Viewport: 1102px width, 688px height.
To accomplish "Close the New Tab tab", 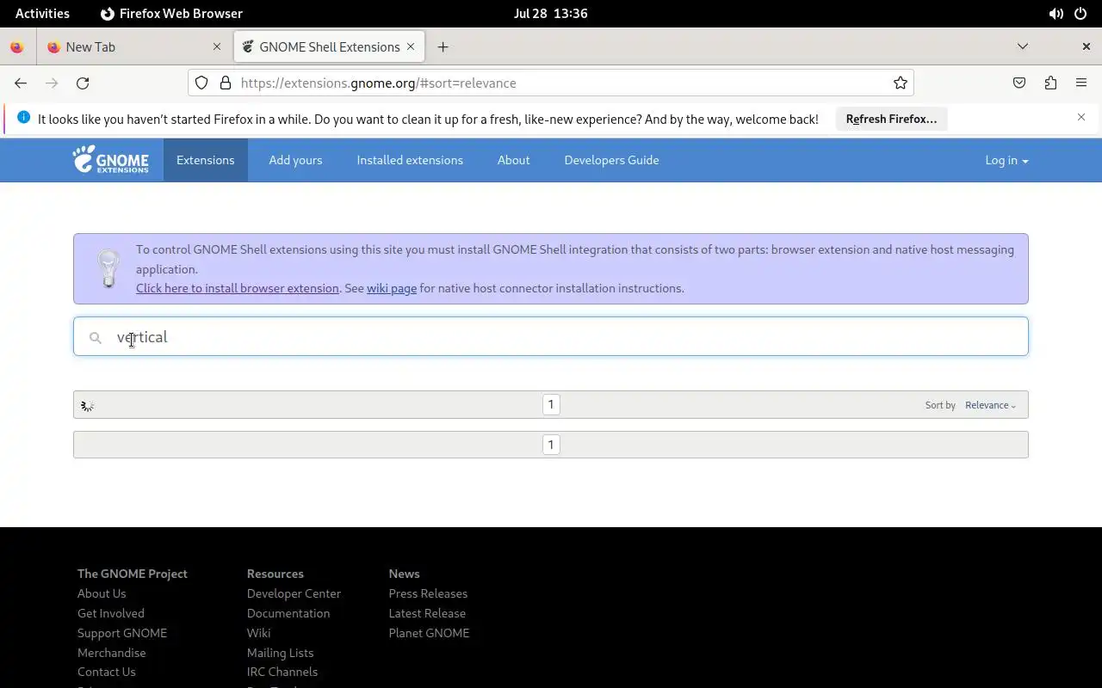I will [217, 46].
